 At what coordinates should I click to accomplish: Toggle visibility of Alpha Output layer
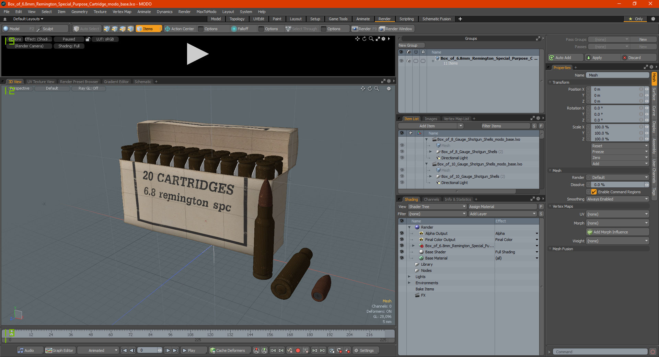click(402, 233)
